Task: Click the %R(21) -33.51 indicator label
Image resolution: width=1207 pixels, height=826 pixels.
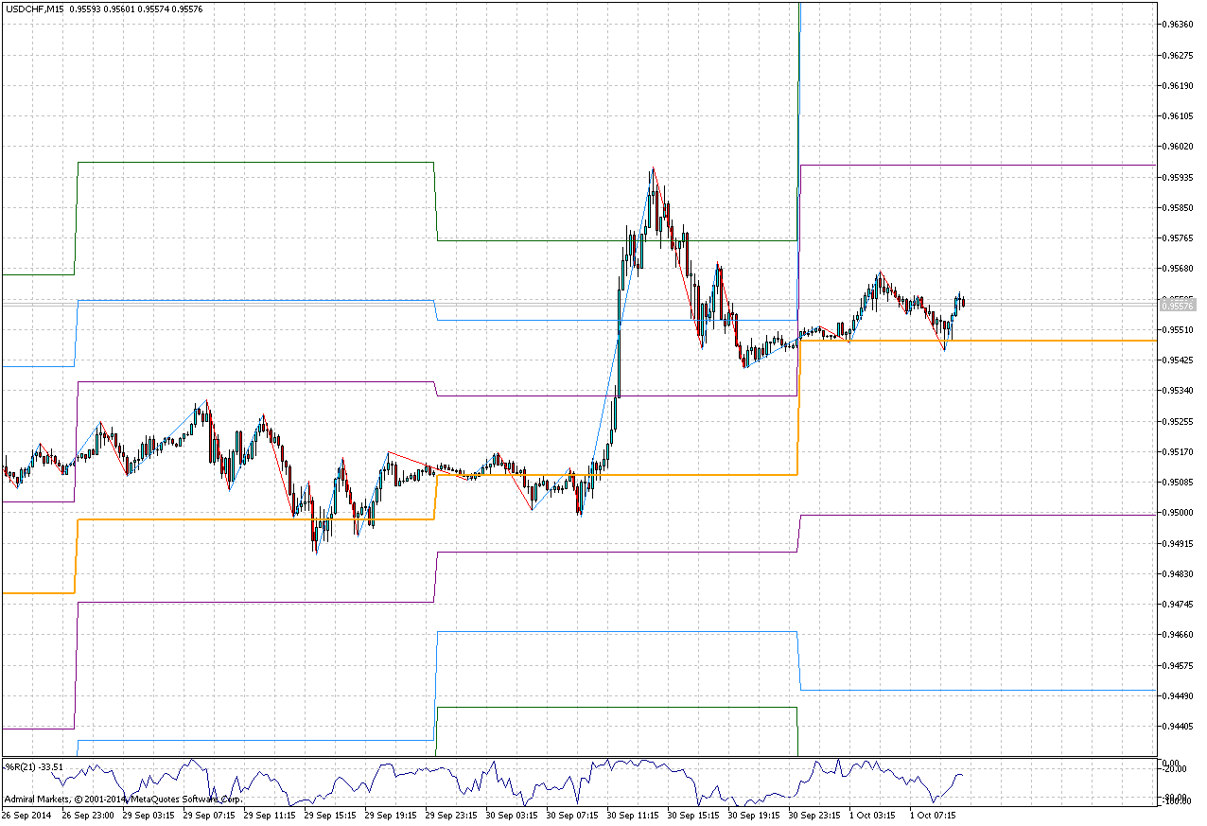Action: coord(34,766)
